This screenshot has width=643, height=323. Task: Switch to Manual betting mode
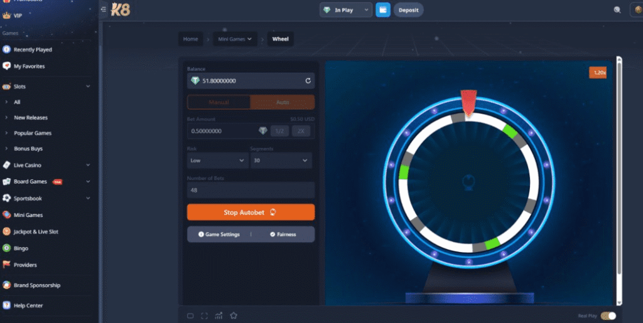(219, 102)
